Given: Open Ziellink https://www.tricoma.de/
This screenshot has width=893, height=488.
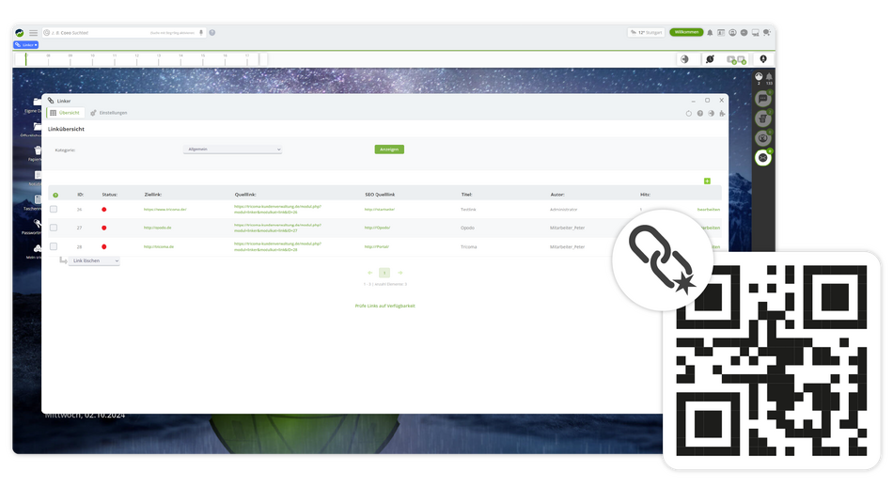Looking at the screenshot, I should click(164, 210).
